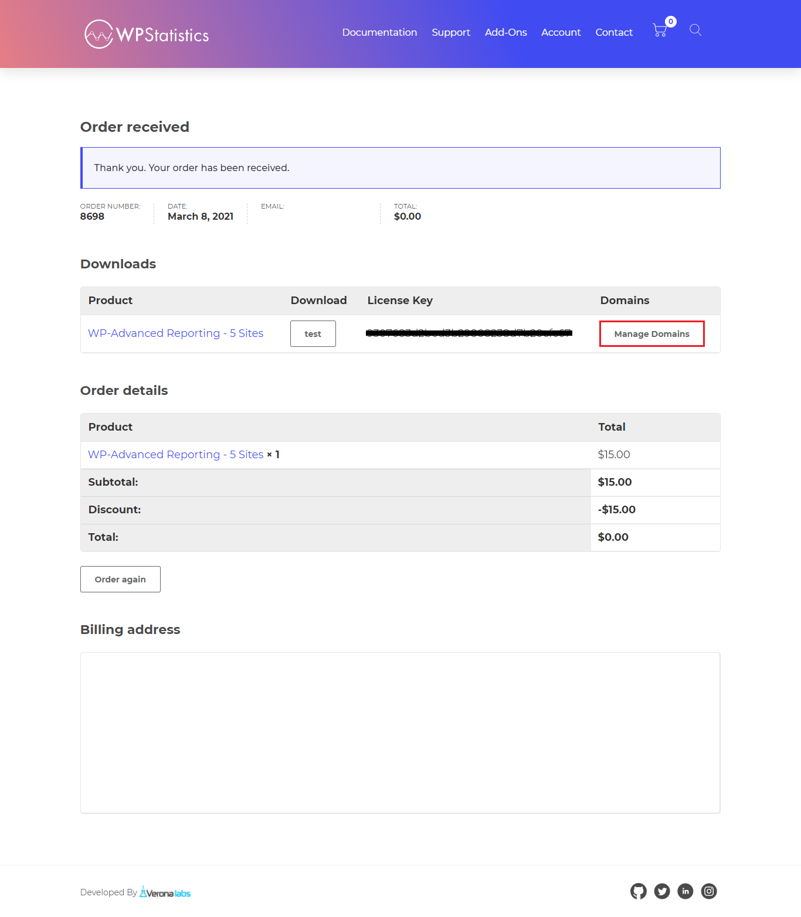Click the Manage Domains button
This screenshot has height=917, width=801.
tap(651, 333)
